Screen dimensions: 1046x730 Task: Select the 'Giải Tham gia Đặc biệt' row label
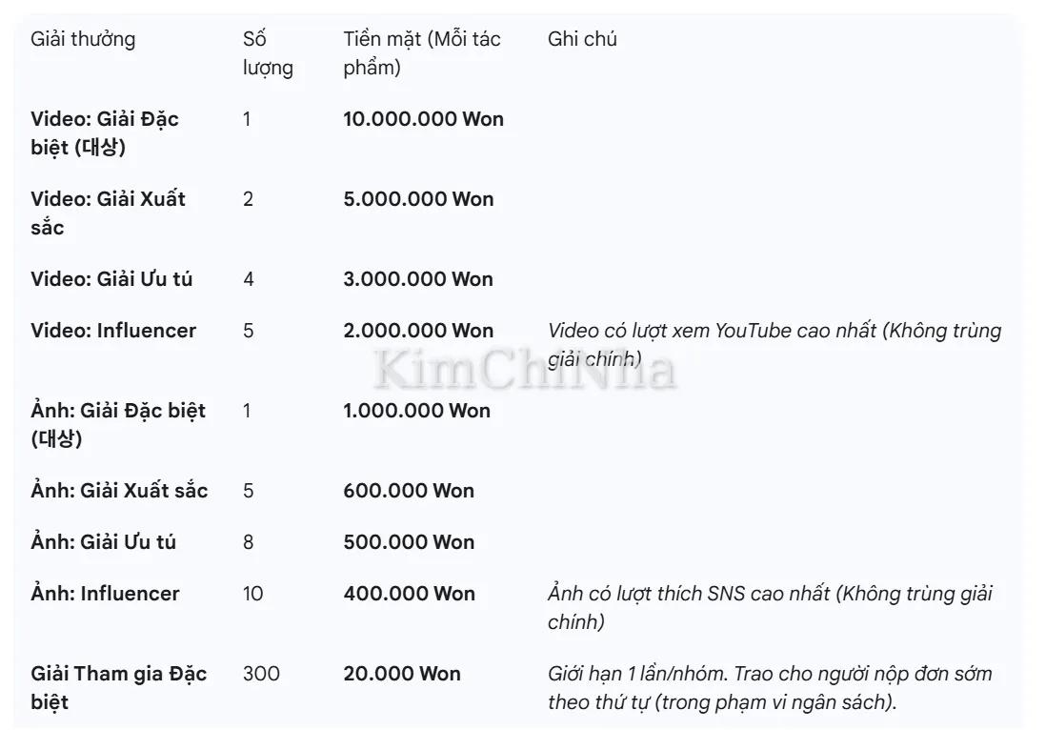coord(118,688)
